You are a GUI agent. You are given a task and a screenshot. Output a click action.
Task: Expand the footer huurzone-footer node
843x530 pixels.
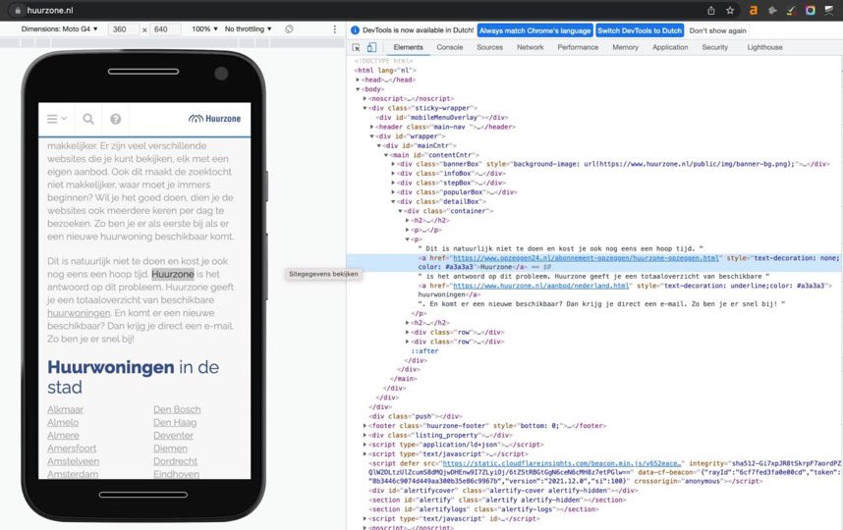(x=365, y=425)
